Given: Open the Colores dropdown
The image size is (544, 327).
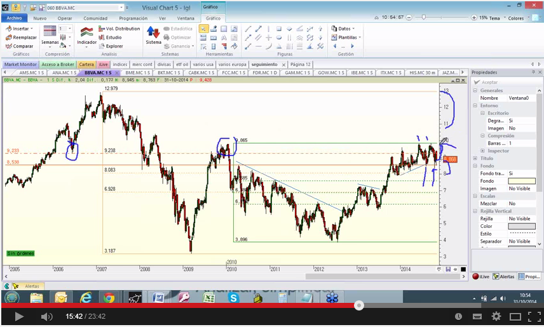Looking at the screenshot, I should tap(519, 18).
